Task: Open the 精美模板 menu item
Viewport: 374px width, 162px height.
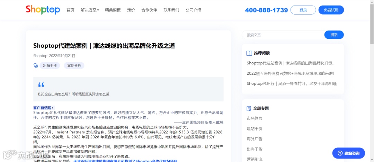Action: (x=113, y=10)
